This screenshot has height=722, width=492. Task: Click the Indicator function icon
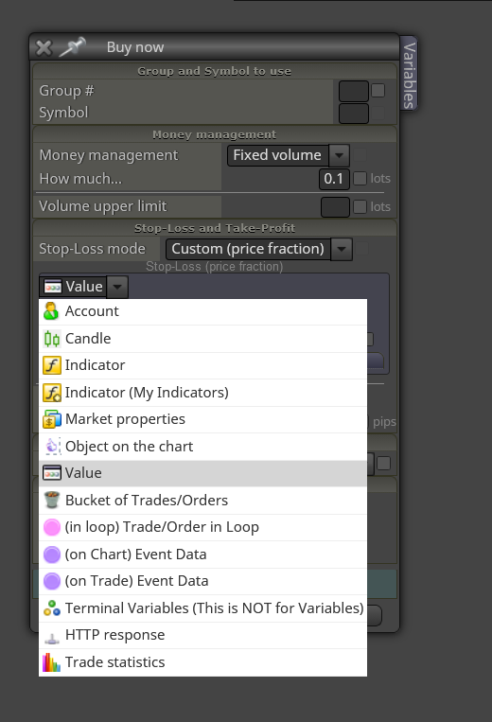pyautogui.click(x=51, y=365)
